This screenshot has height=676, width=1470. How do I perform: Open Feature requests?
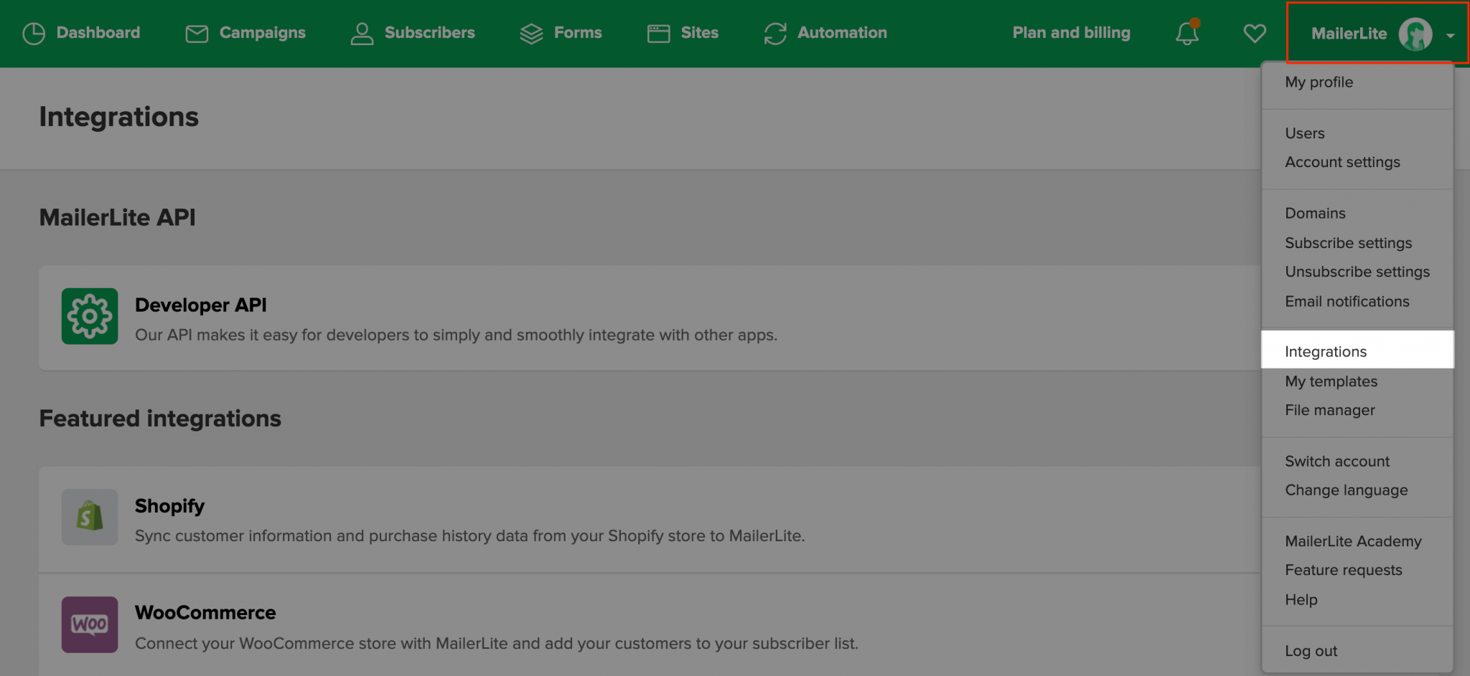(x=1344, y=571)
